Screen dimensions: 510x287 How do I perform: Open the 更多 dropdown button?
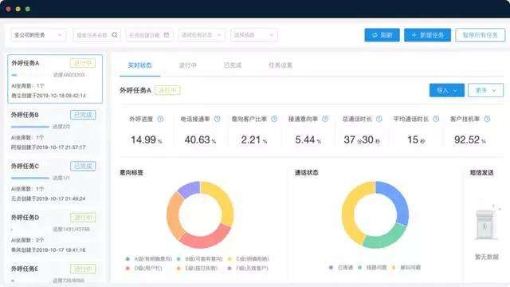tap(485, 90)
